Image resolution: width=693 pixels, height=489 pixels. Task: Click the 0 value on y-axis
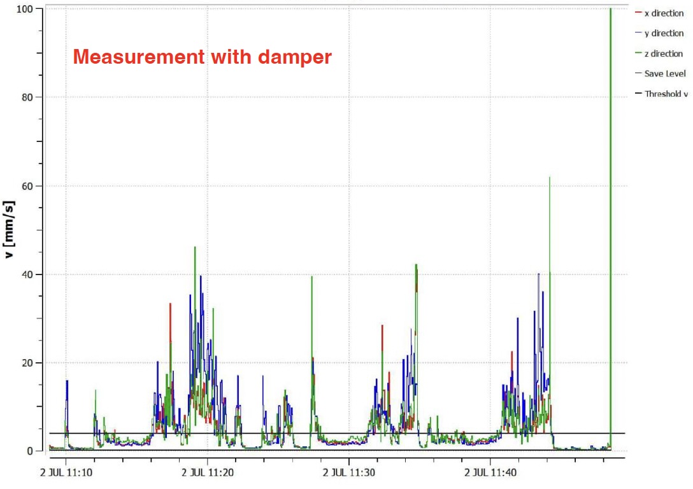(x=30, y=451)
